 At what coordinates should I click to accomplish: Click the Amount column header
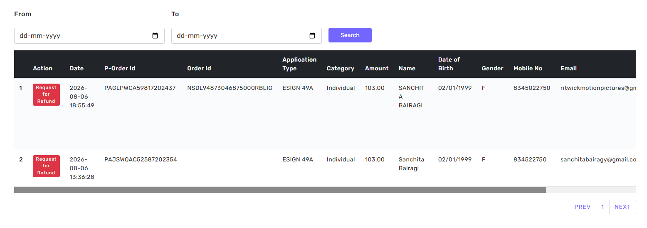point(377,68)
